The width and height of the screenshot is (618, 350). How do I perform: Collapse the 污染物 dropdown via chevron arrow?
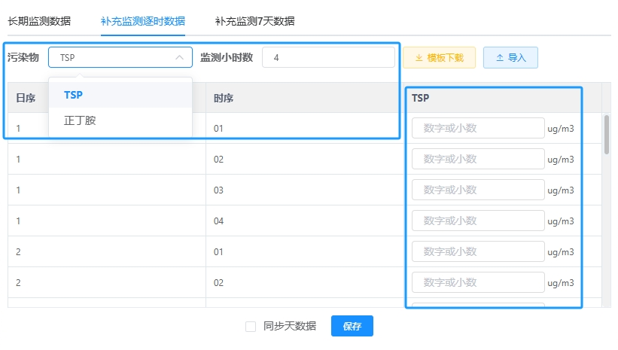[x=179, y=57]
